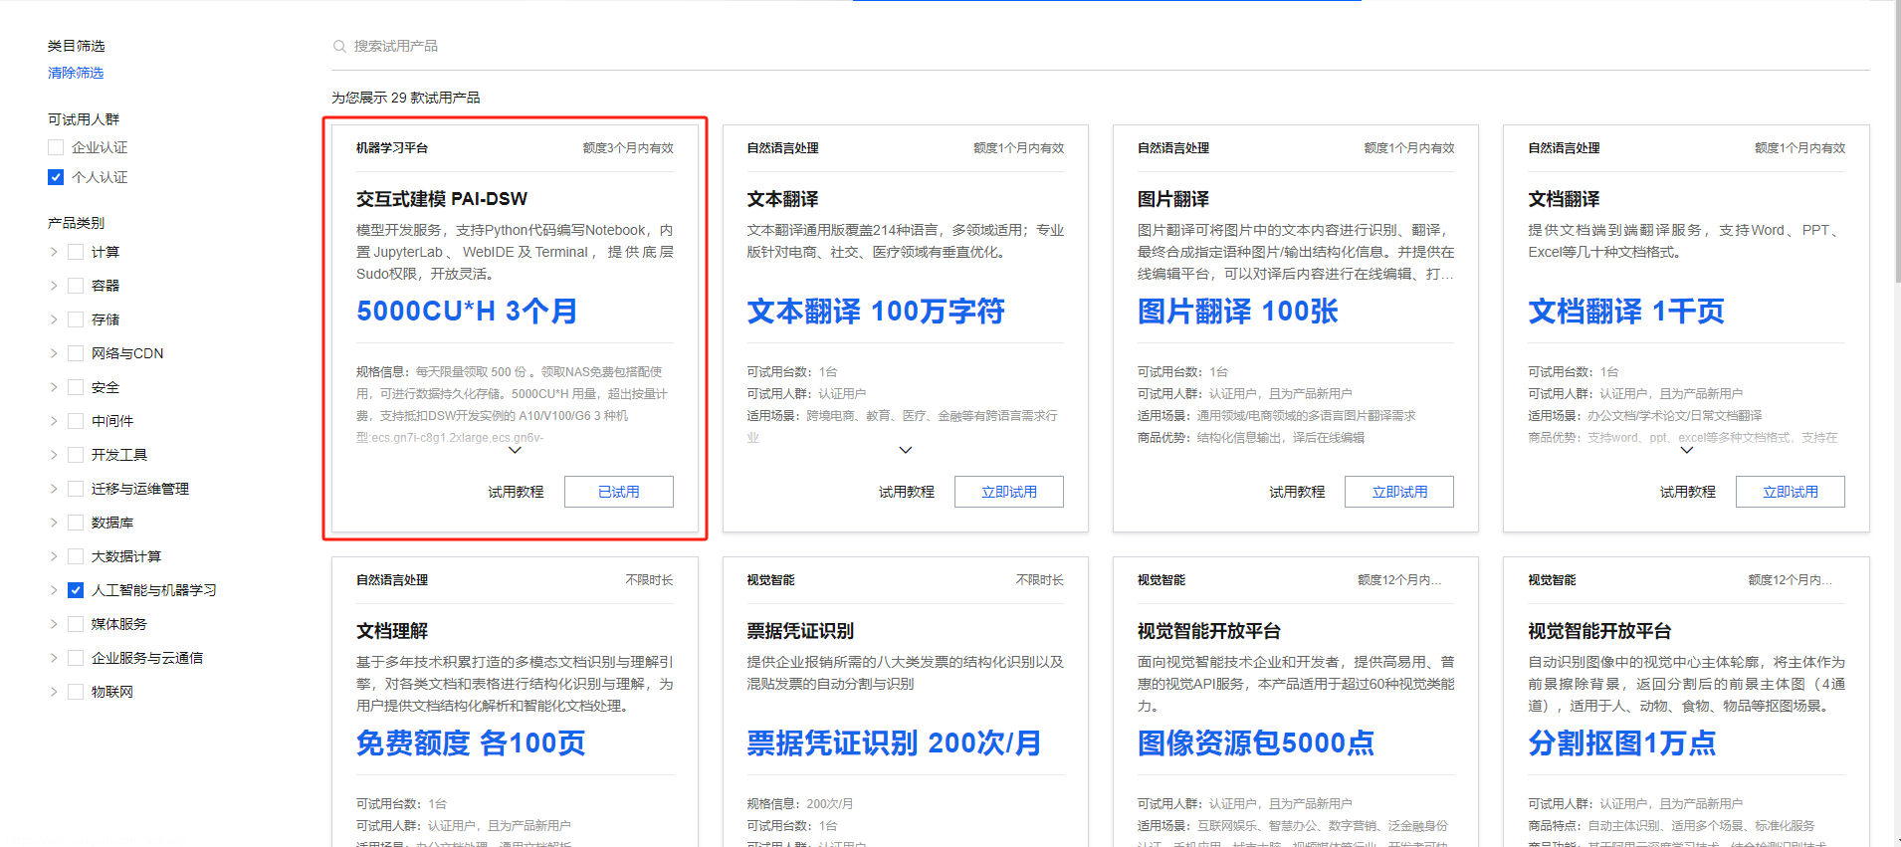Check the 数据库 category checkbox
Image resolution: width=1901 pixels, height=847 pixels.
(x=76, y=523)
